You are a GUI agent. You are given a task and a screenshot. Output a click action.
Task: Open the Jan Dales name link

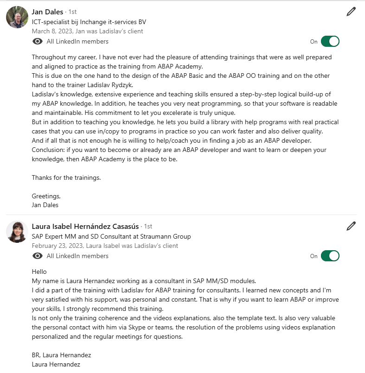(x=47, y=12)
